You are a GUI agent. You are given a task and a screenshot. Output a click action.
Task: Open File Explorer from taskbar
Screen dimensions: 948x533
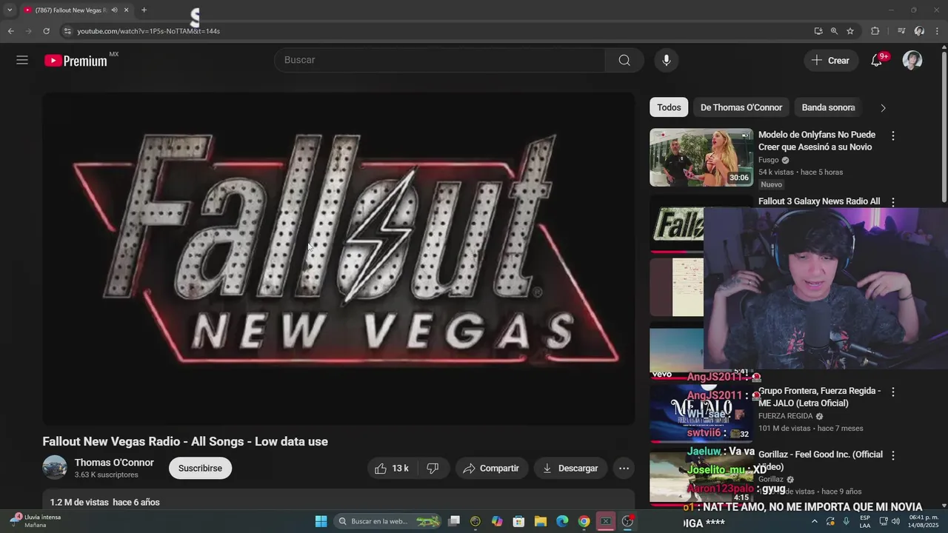(x=541, y=521)
